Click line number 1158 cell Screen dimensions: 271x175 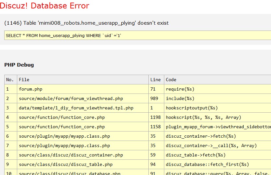[x=156, y=127]
